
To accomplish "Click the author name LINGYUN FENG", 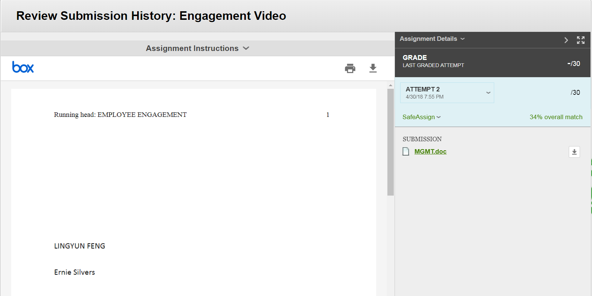I will 79,246.
